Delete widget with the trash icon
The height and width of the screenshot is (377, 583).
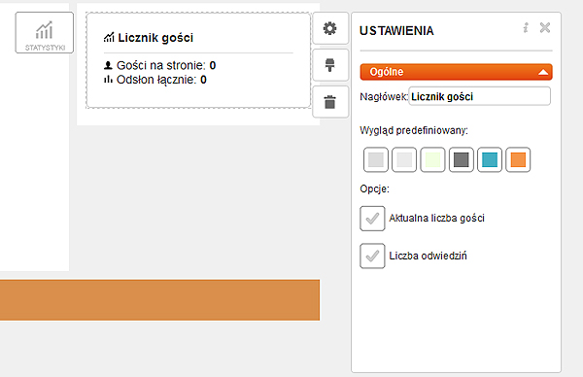click(330, 102)
